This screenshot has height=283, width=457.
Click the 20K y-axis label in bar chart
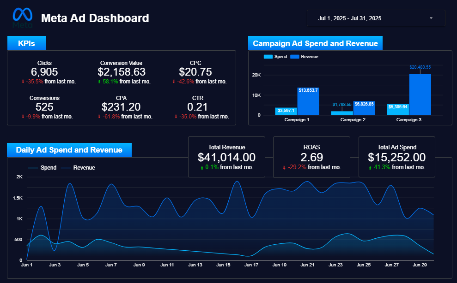[x=256, y=75]
